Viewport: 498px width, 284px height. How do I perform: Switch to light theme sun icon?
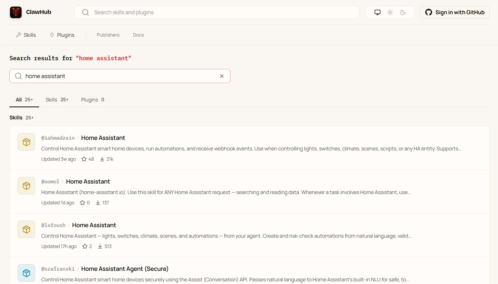390,12
